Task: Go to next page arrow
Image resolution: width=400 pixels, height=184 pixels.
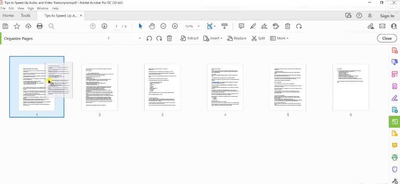Action: pyautogui.click(x=104, y=26)
